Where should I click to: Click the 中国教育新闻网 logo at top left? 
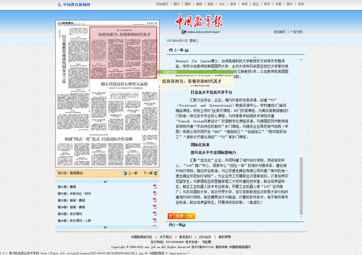pos(74,4)
